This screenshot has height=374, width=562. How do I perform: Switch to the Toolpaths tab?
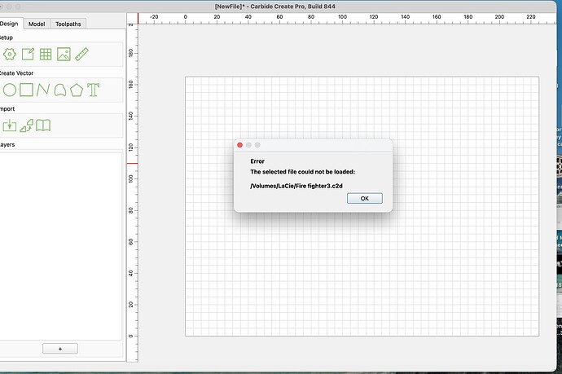(x=68, y=24)
